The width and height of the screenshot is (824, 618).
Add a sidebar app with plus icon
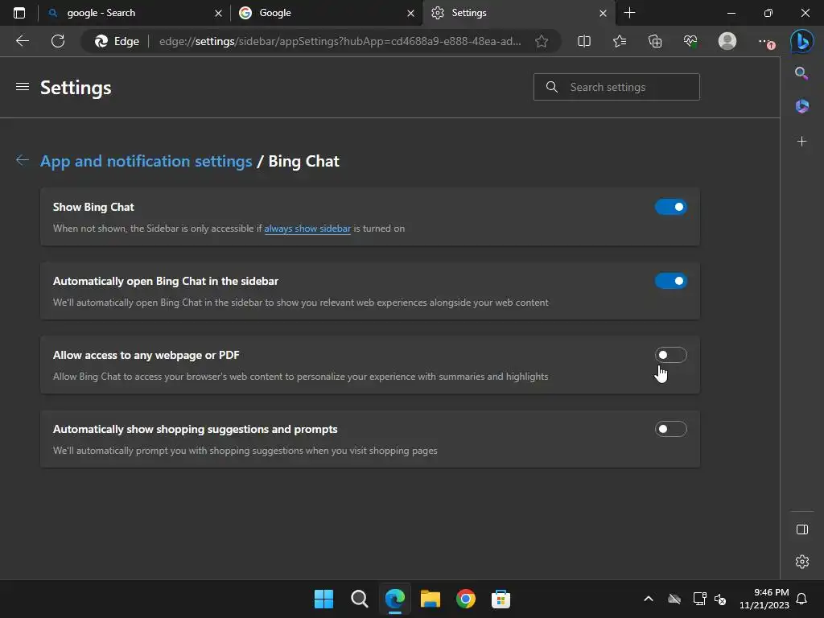pos(801,142)
